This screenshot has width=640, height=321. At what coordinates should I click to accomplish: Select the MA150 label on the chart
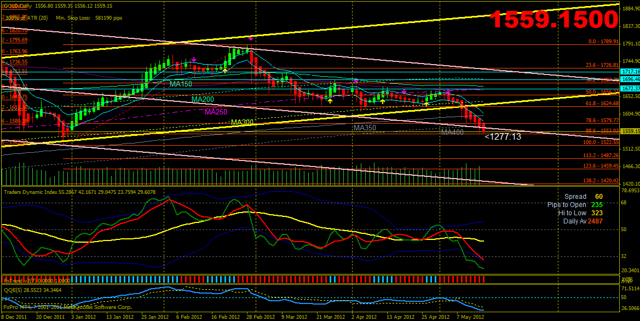pos(180,84)
